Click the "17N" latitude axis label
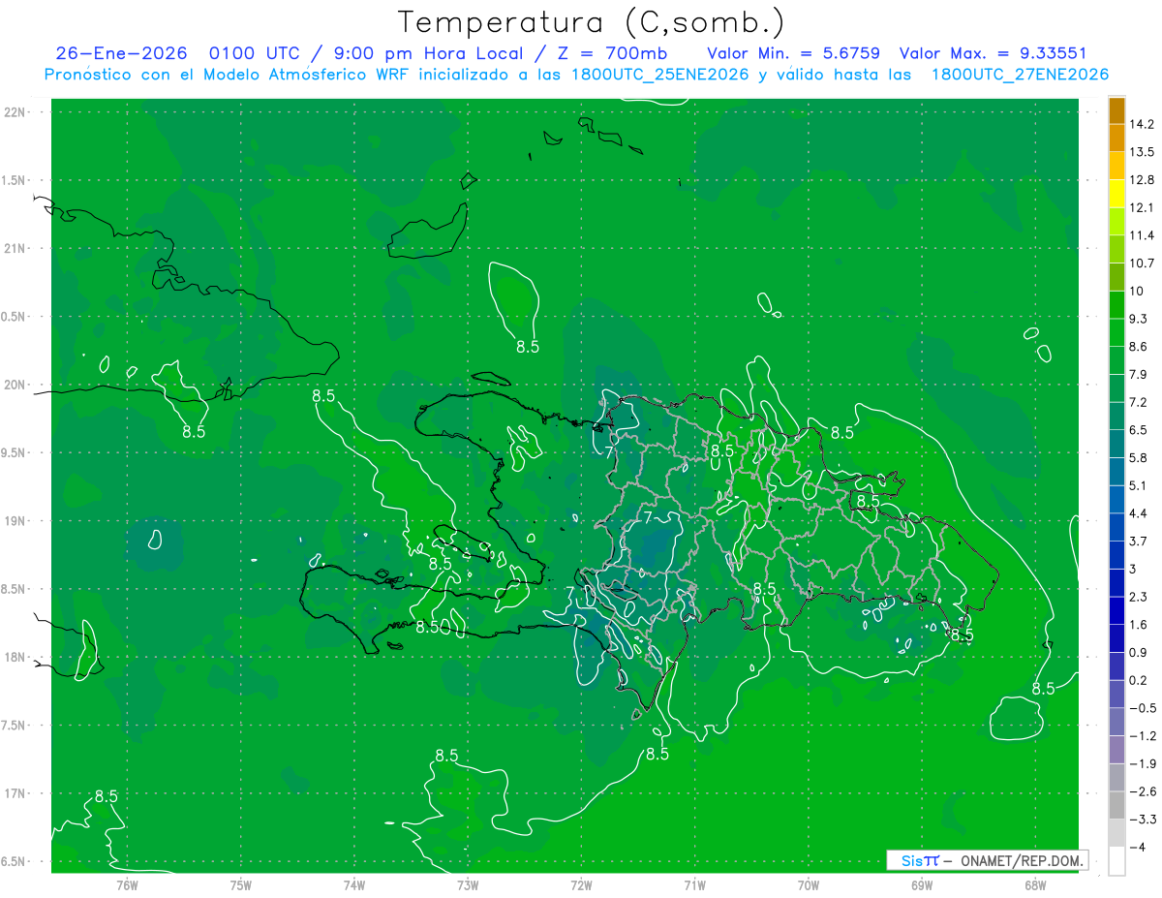The width and height of the screenshot is (1162, 898). 15,794
